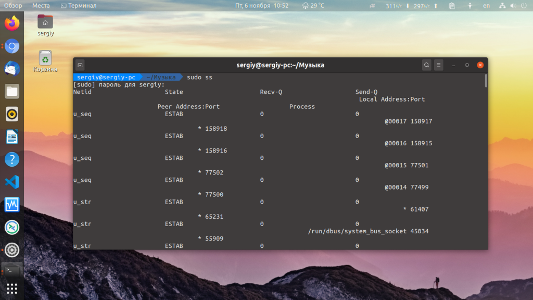533x300 pixels.
Task: Click the new tab icon in terminal titlebar
Action: 80,65
